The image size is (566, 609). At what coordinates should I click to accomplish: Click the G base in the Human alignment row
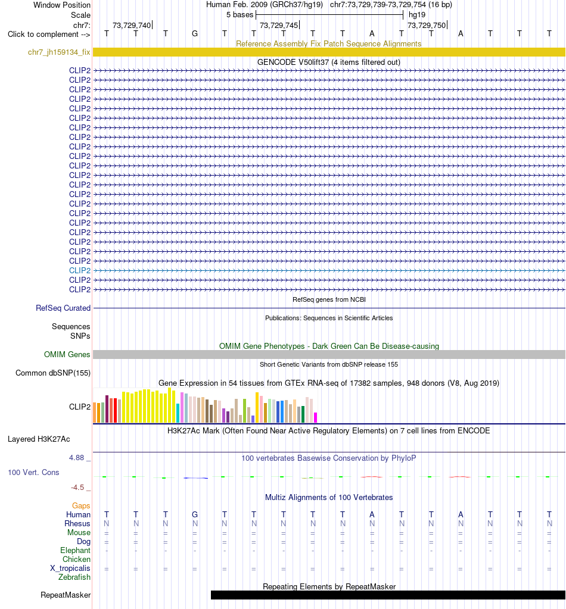[195, 514]
